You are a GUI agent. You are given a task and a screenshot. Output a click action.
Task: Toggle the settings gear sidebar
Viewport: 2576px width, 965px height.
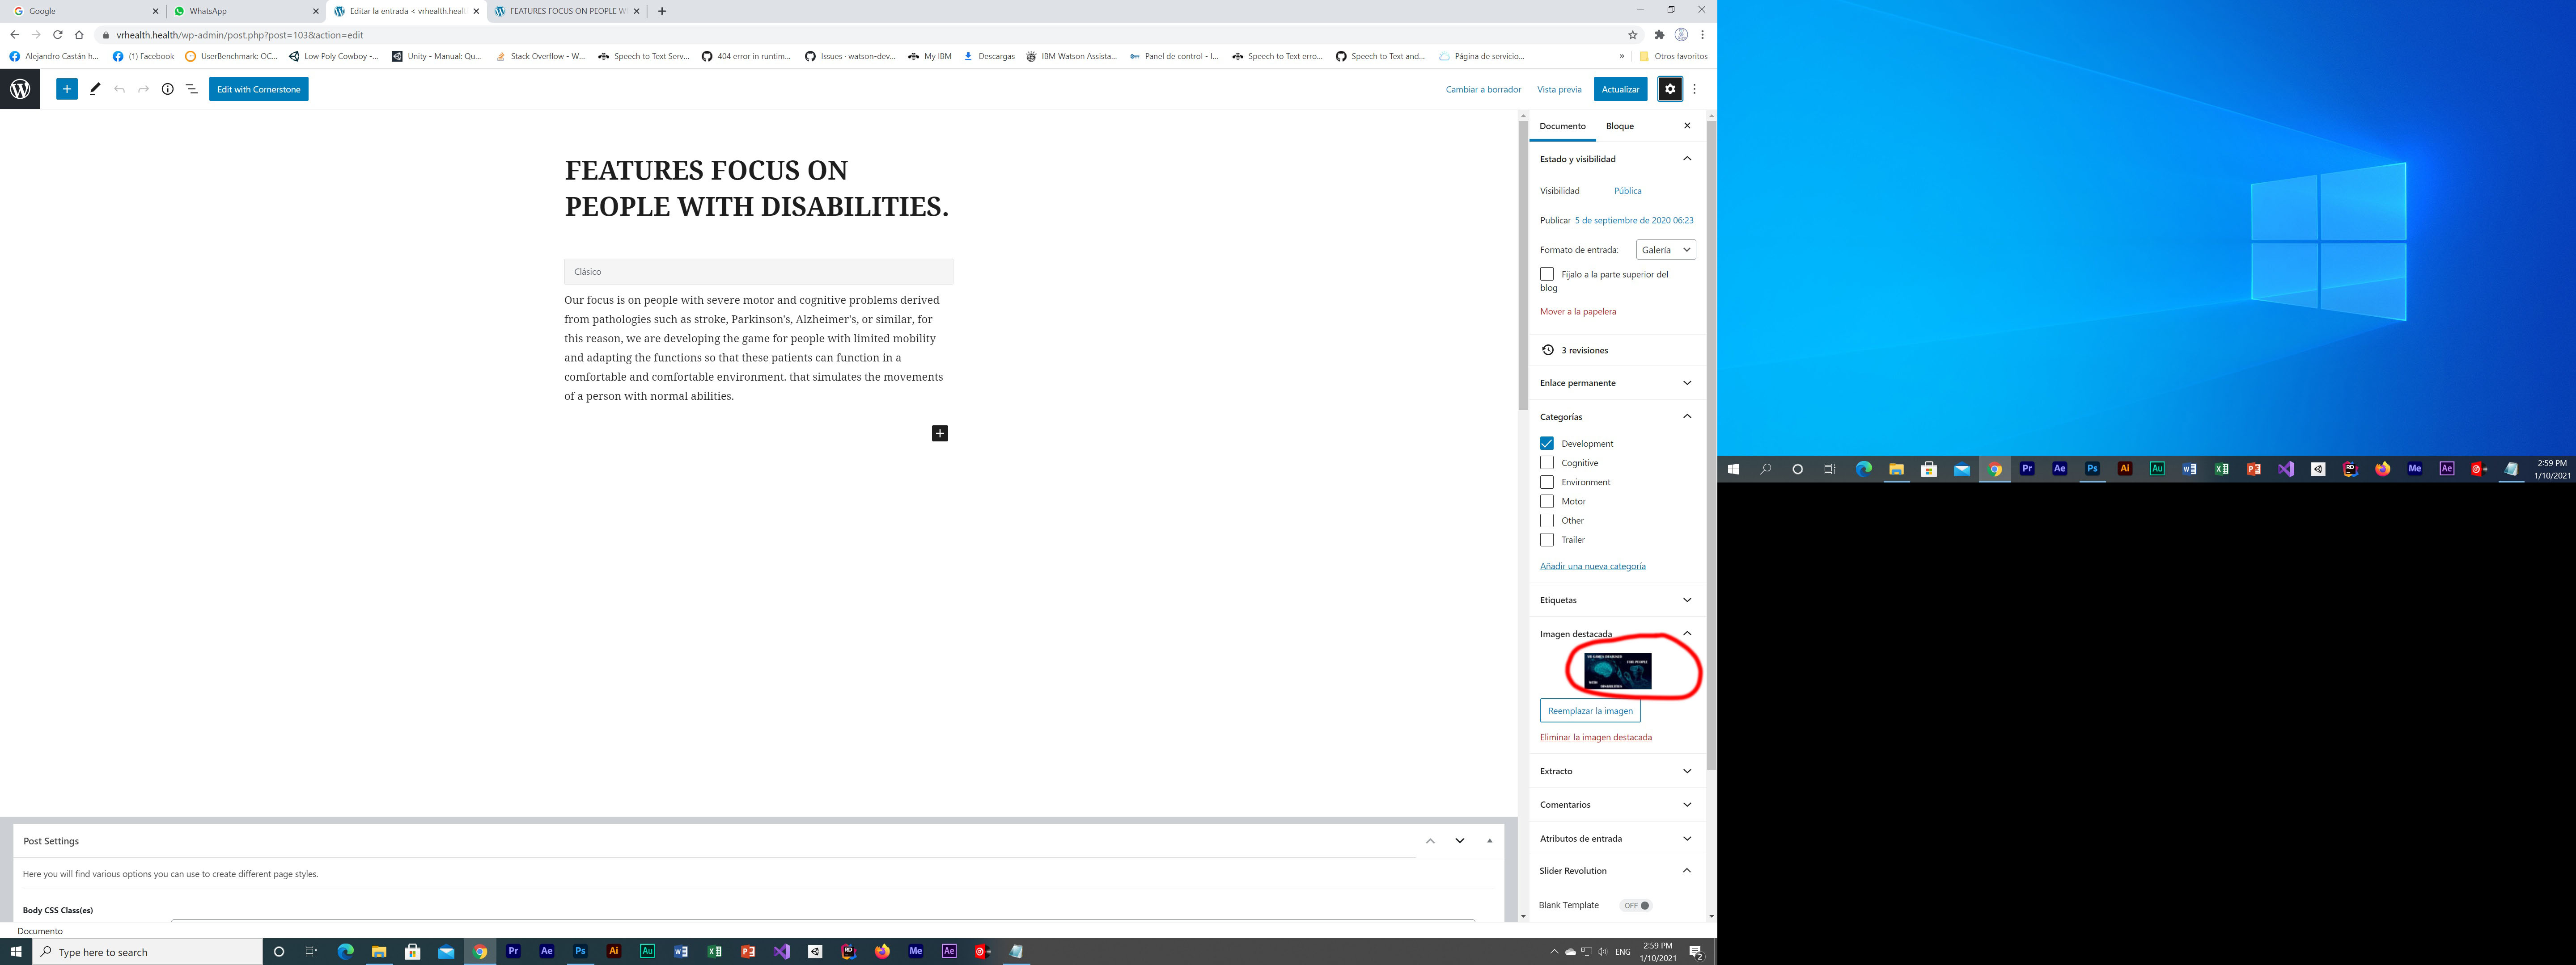coord(1670,89)
